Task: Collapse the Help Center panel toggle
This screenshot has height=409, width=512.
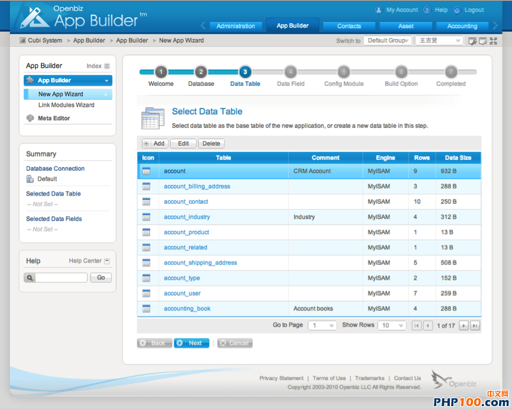Action: pos(107,261)
